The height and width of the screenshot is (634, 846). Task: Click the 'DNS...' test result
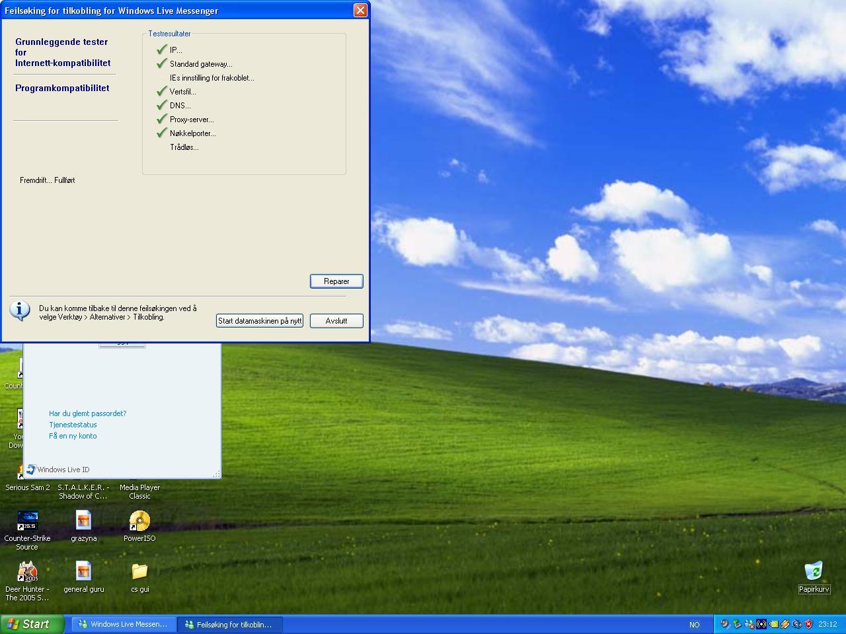pyautogui.click(x=180, y=106)
